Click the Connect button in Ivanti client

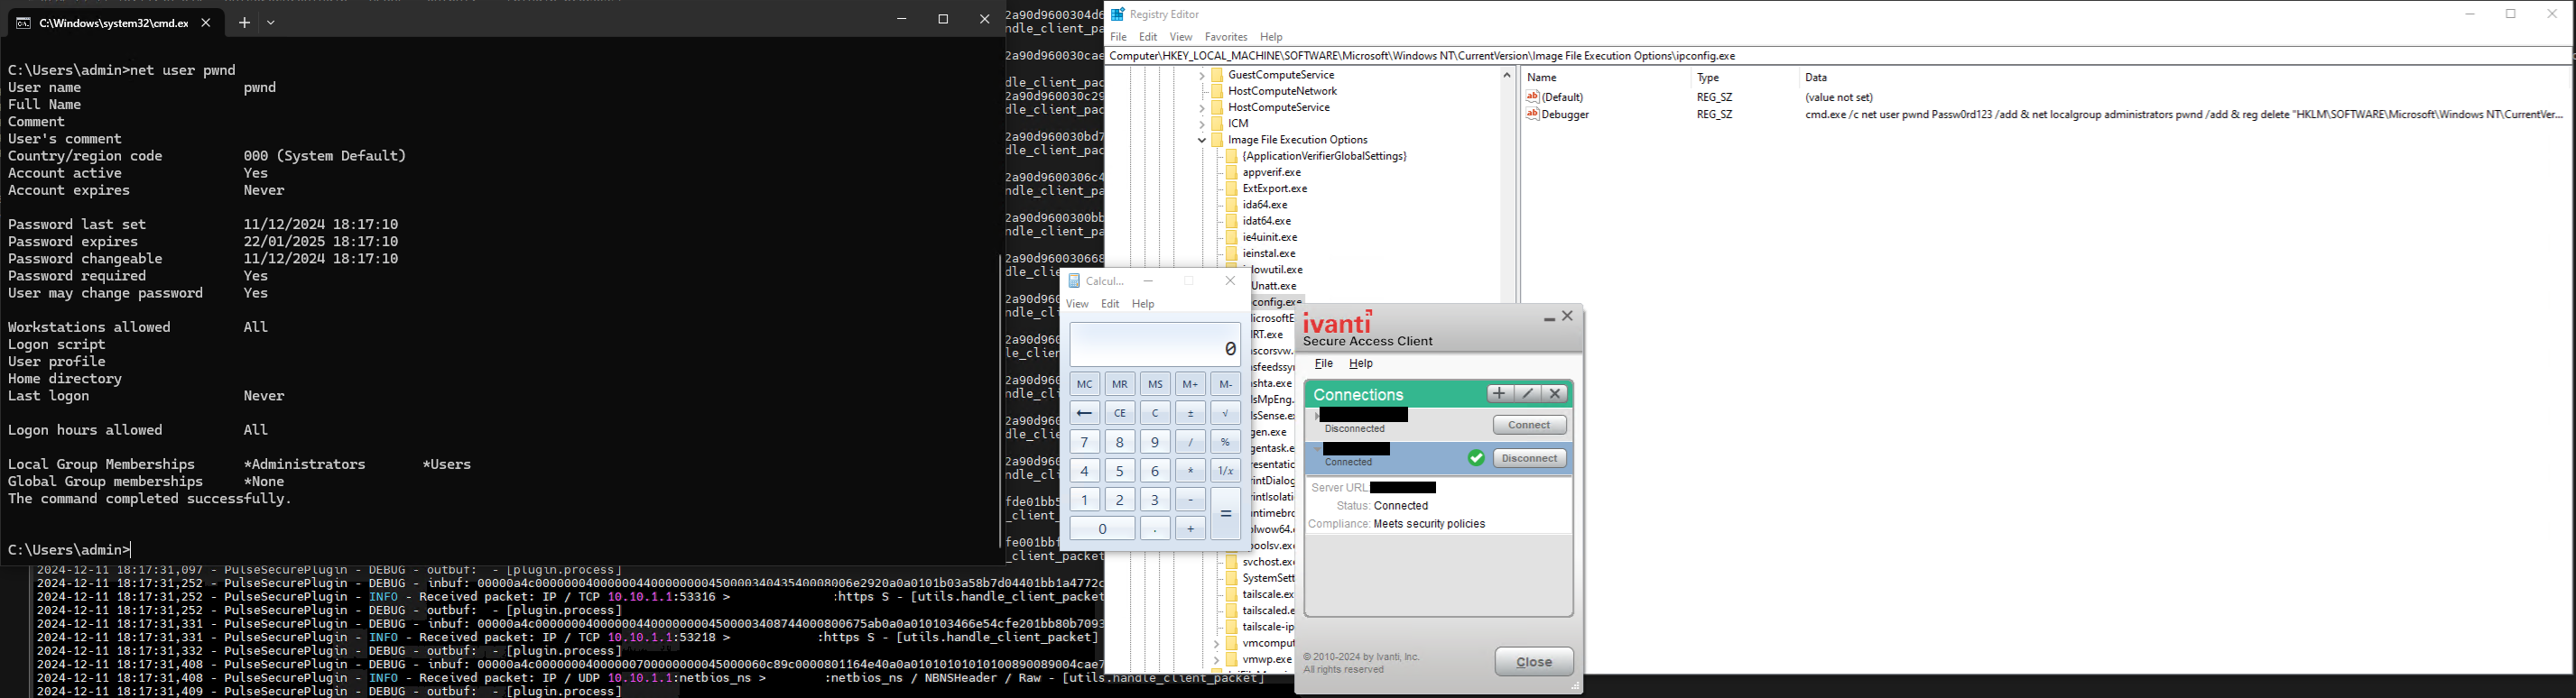click(1530, 426)
